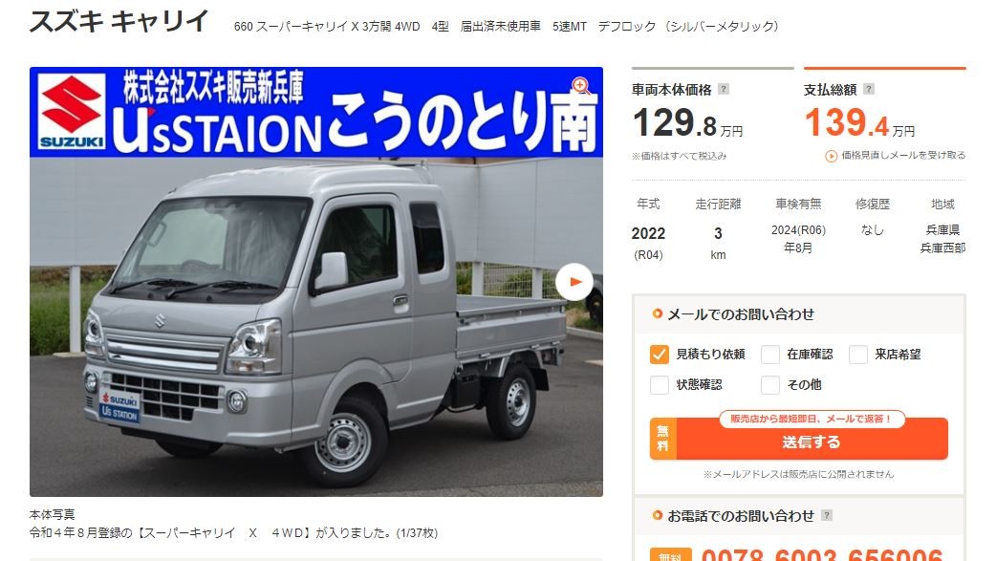Uncheck the 見積もり依頼 checkbox
The width and height of the screenshot is (996, 561).
660,354
